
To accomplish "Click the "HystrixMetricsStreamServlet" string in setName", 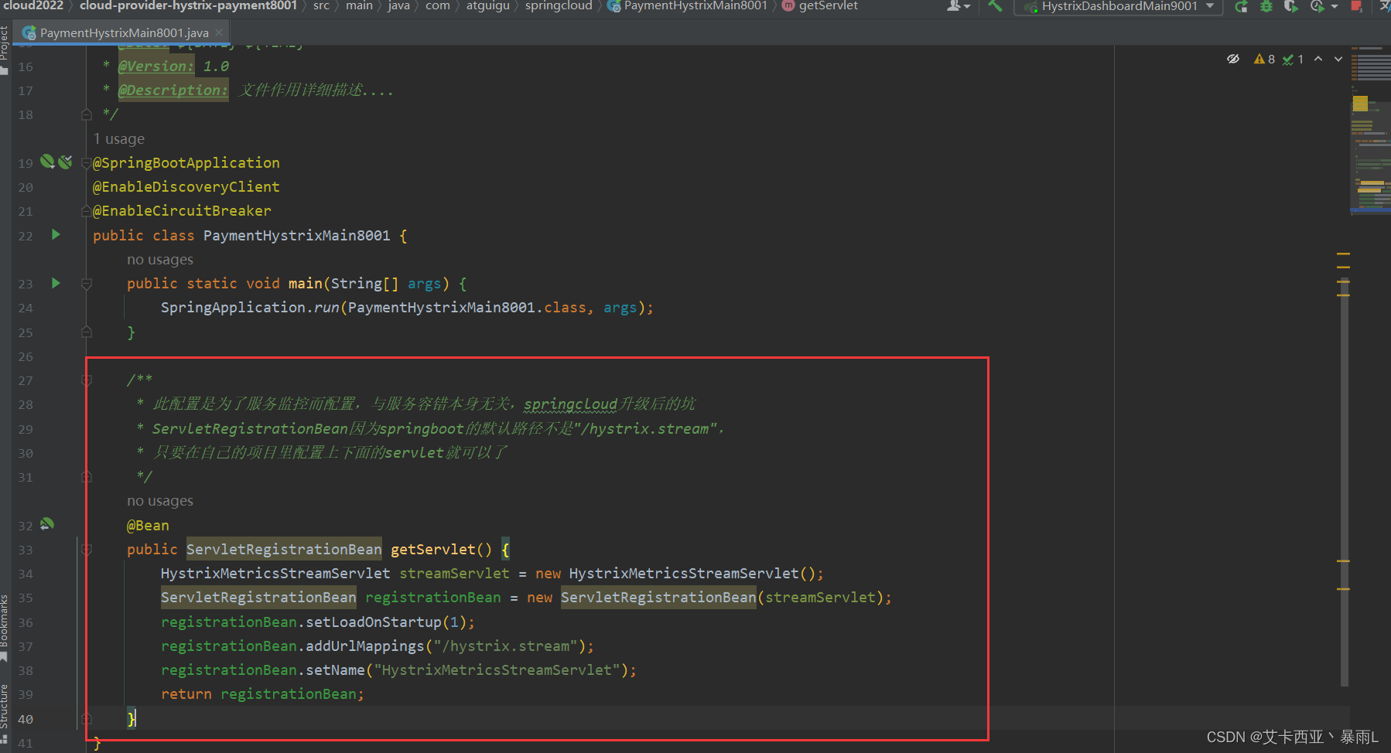I will [497, 670].
